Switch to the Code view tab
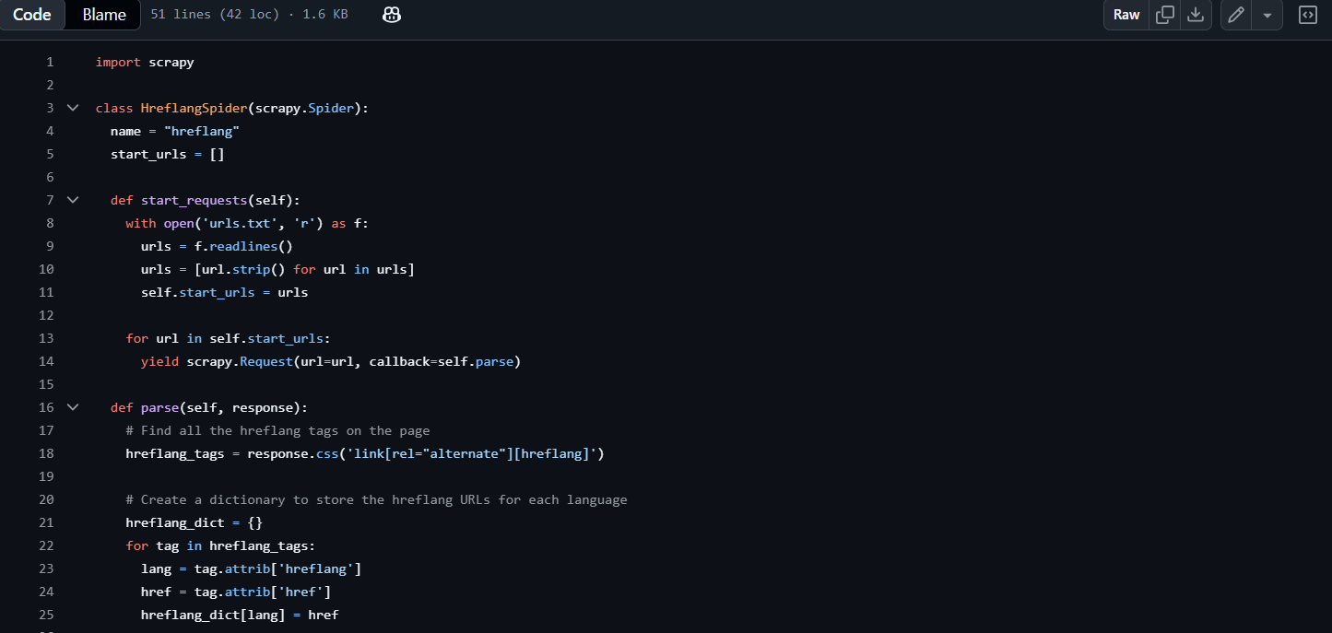 (x=32, y=15)
